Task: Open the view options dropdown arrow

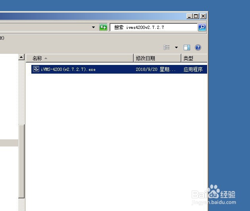Action: pyautogui.click(x=176, y=48)
